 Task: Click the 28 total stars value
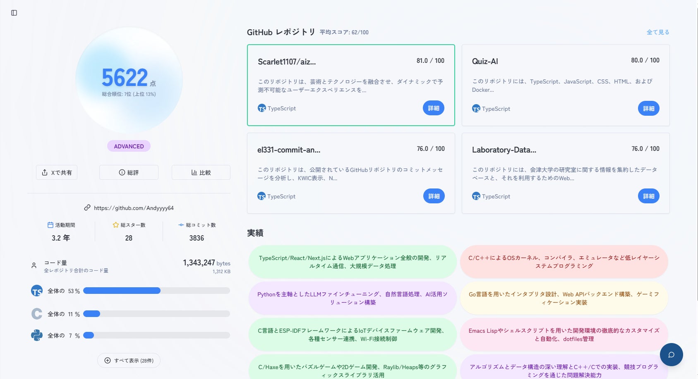[x=129, y=238]
